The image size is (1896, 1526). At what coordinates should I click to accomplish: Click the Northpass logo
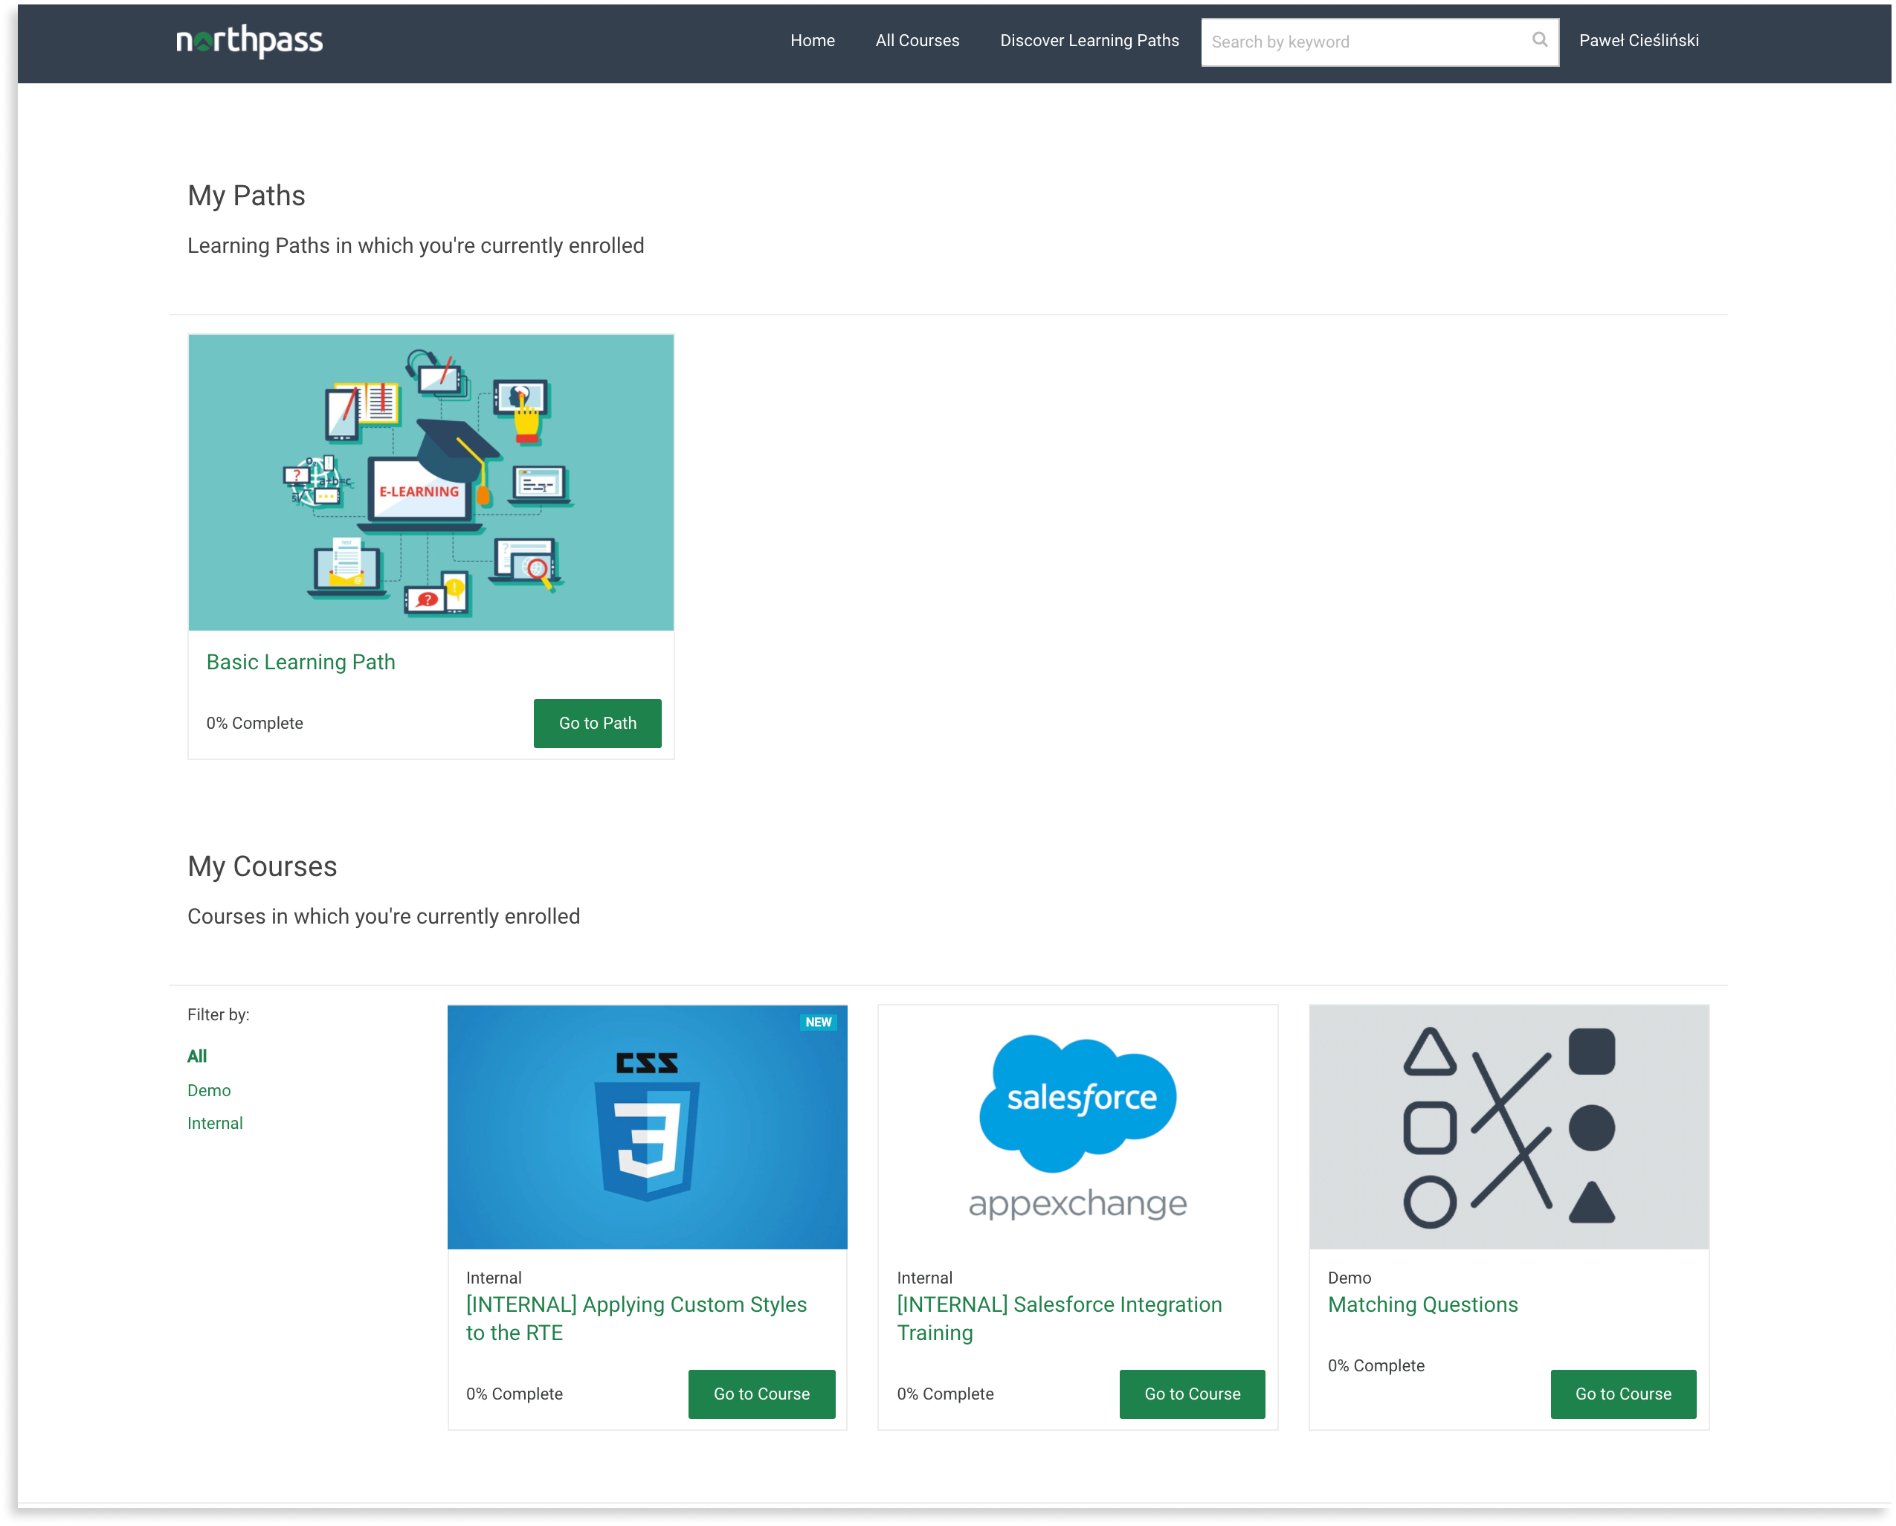[249, 40]
